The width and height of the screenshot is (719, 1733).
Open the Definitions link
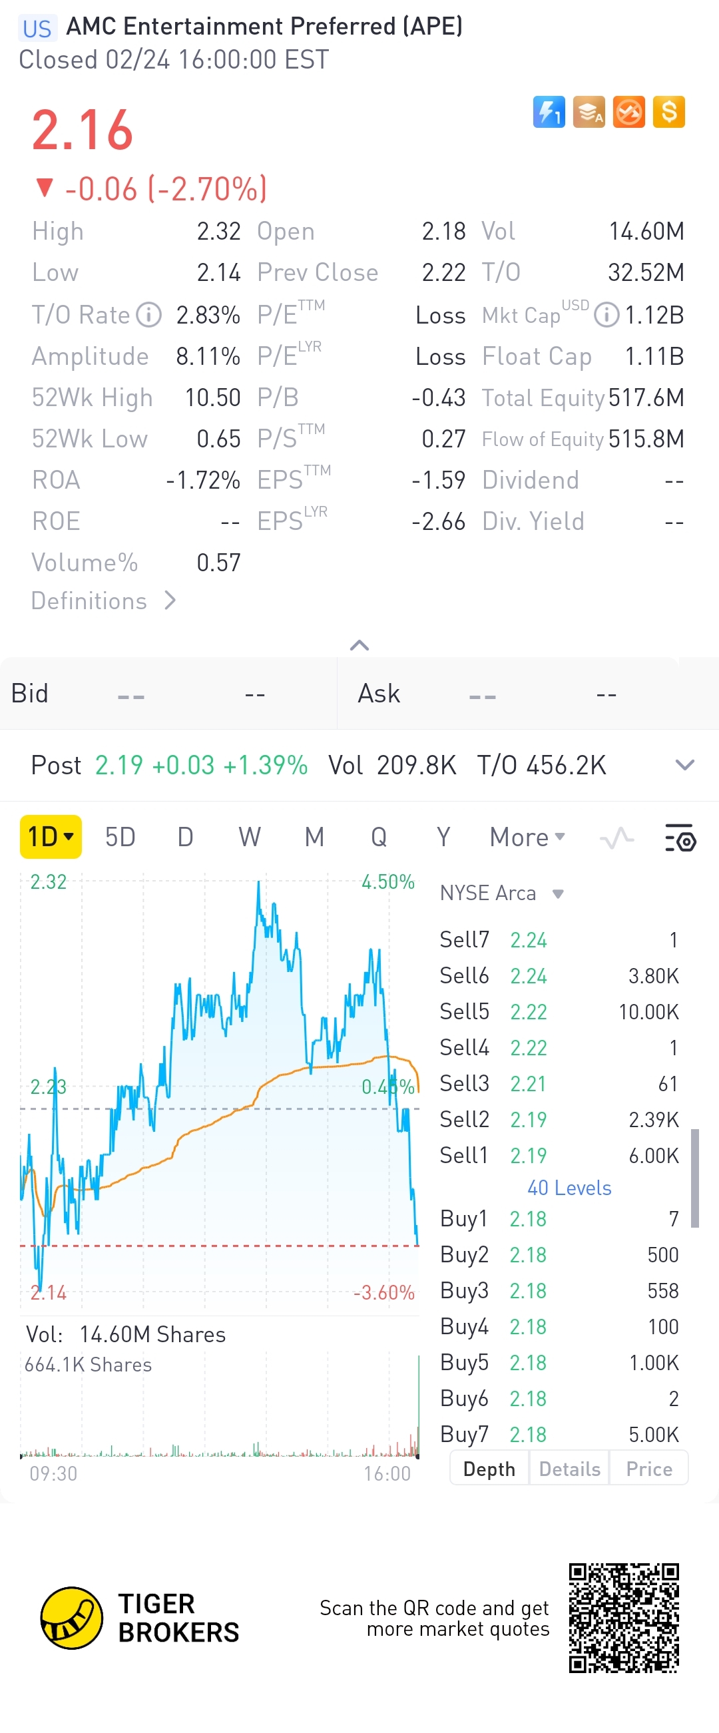(x=103, y=601)
